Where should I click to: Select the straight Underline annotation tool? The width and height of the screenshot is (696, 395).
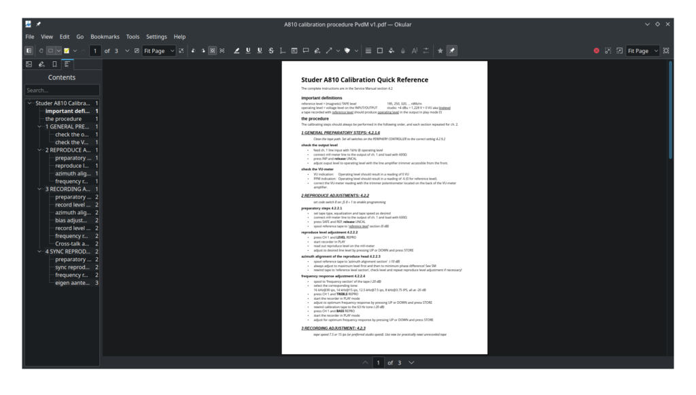click(248, 51)
